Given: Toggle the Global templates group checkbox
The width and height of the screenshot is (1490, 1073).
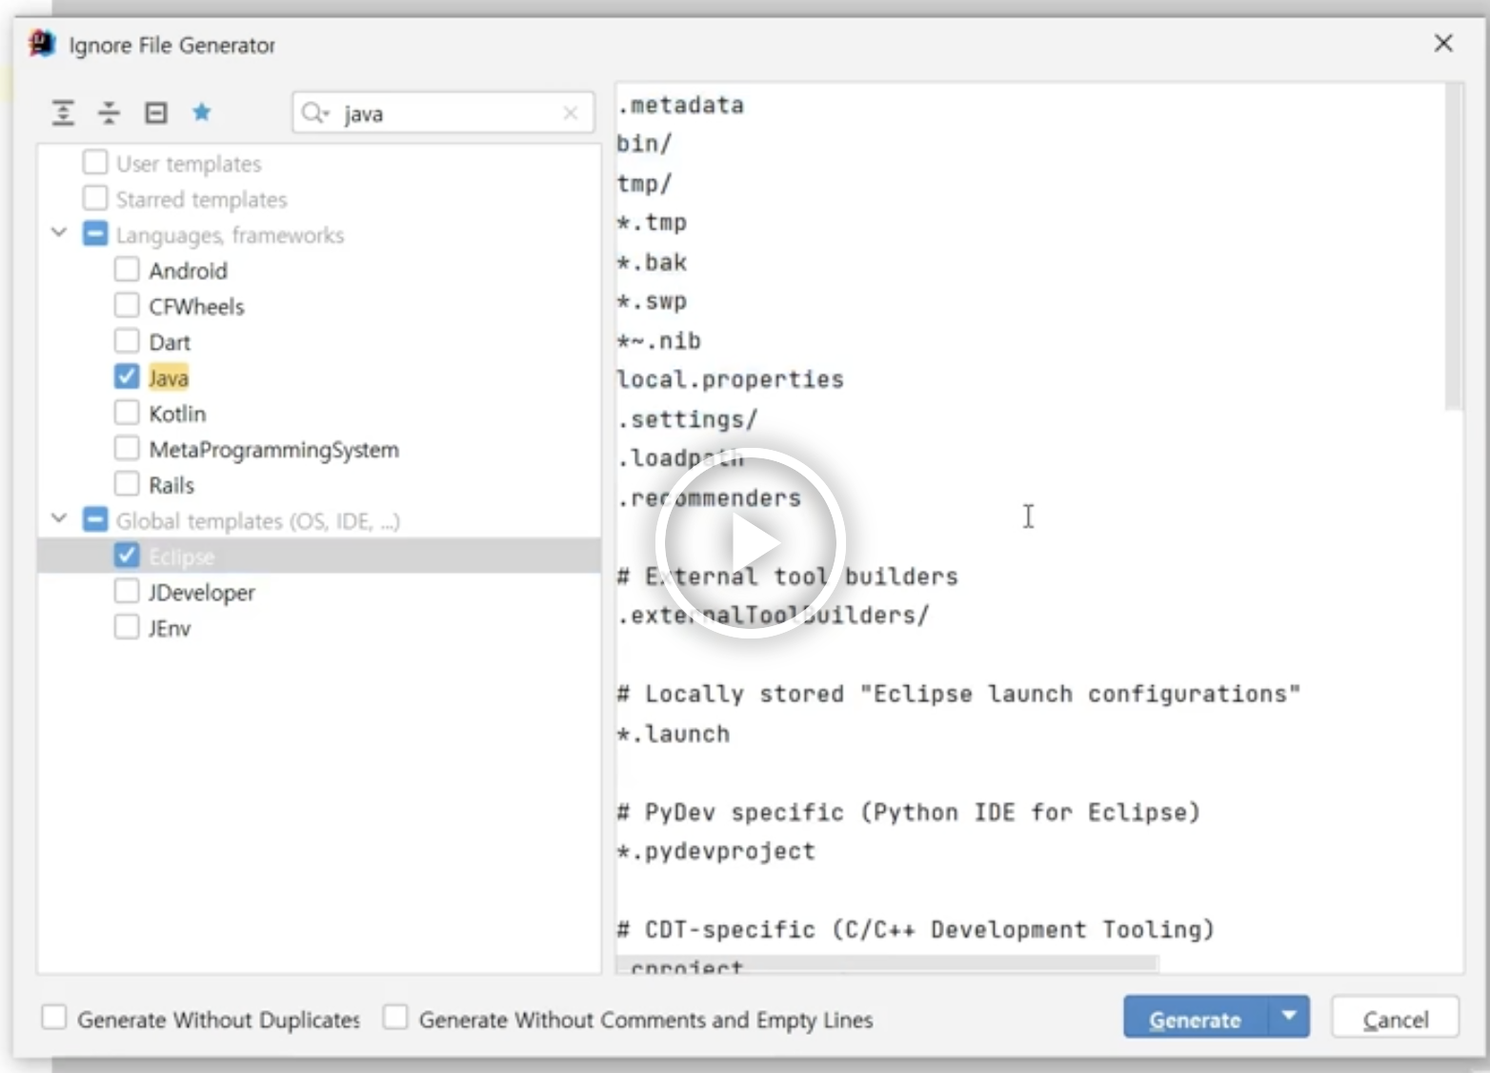Looking at the screenshot, I should pyautogui.click(x=95, y=520).
